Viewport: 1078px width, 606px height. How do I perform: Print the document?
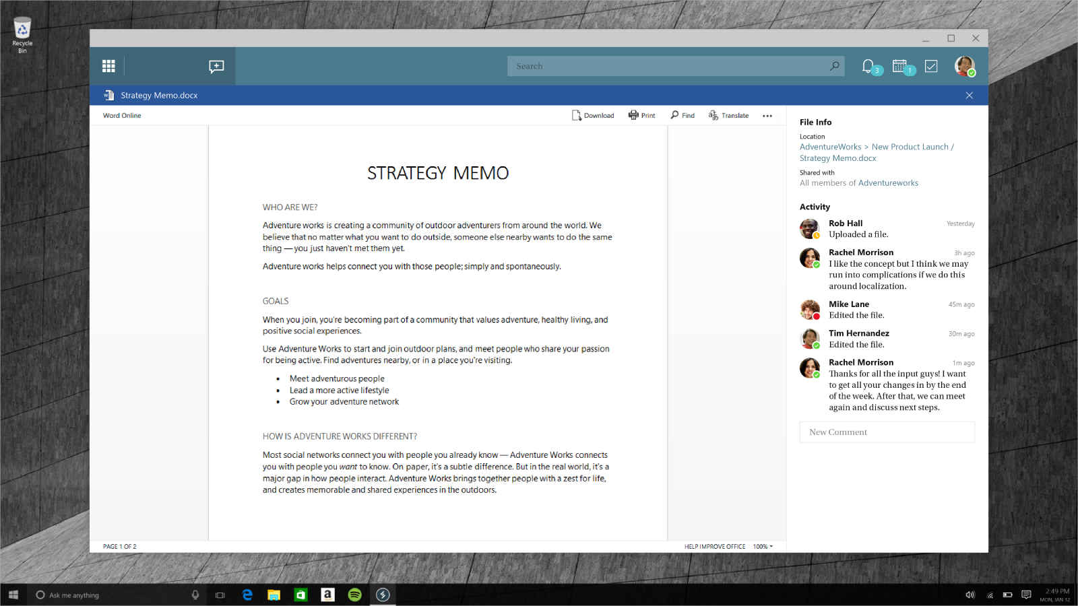click(x=641, y=115)
